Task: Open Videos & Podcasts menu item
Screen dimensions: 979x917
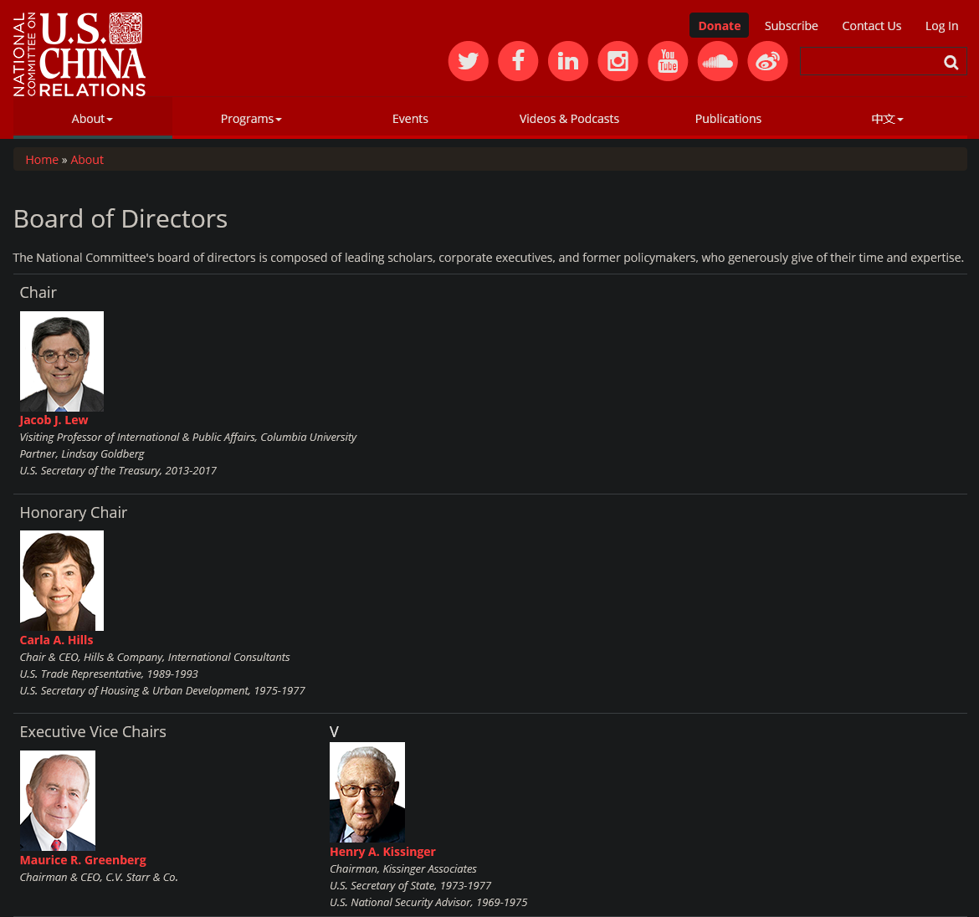Action: coord(570,119)
